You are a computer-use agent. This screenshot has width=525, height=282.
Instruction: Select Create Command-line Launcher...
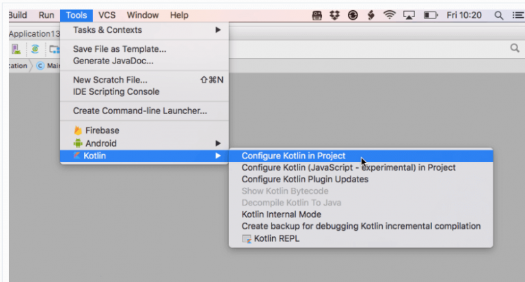click(139, 111)
